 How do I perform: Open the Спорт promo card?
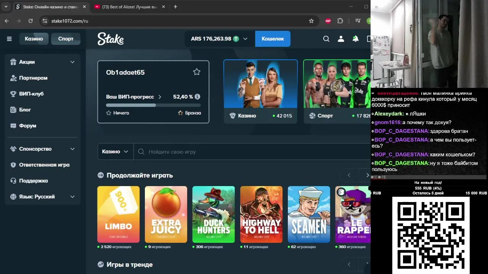tap(337, 91)
